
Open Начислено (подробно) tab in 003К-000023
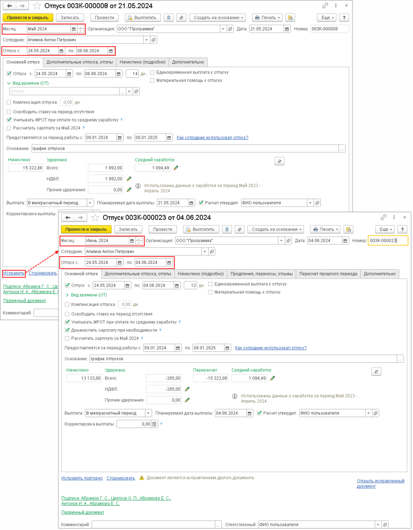click(x=201, y=274)
